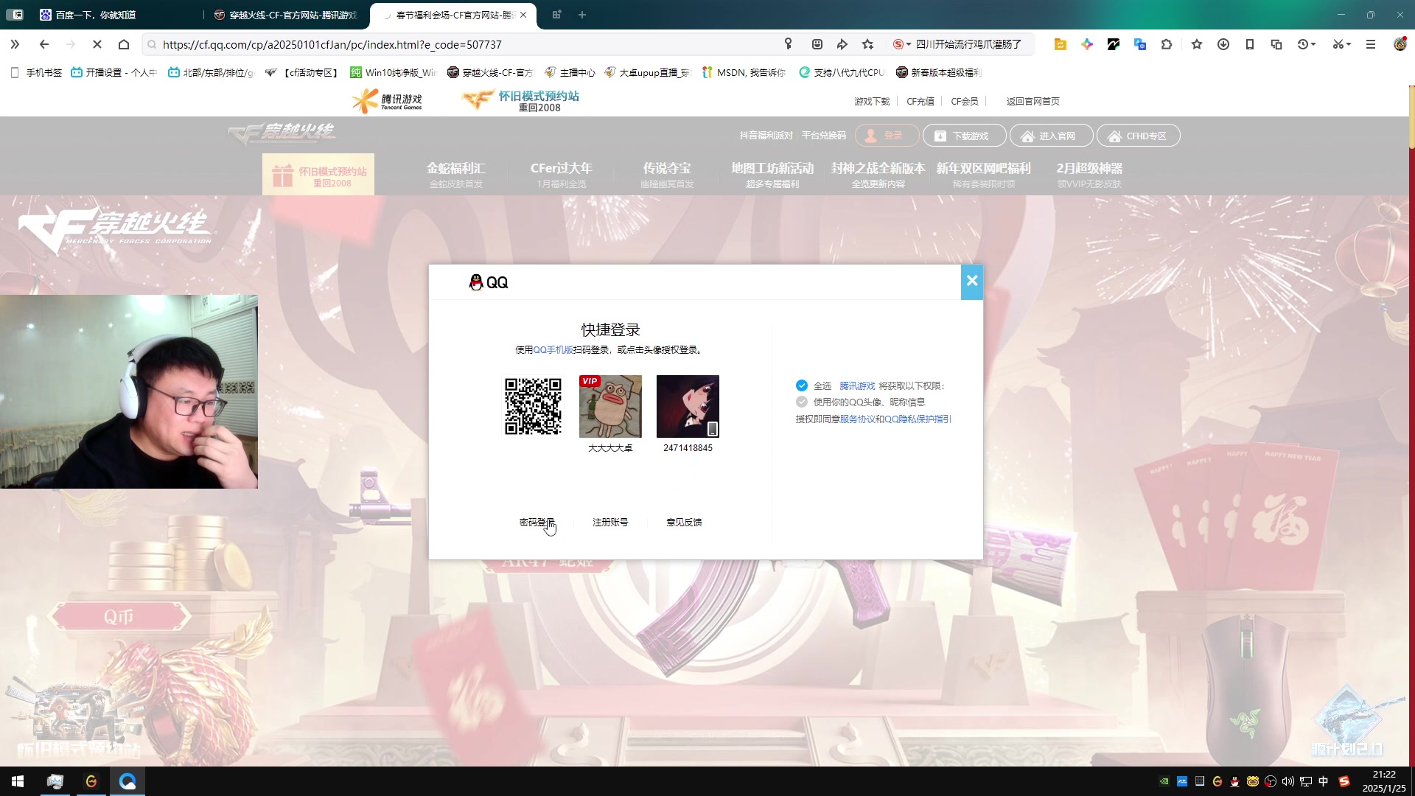Bookmark this page with the star-plus icon
1415x796 pixels.
click(868, 44)
